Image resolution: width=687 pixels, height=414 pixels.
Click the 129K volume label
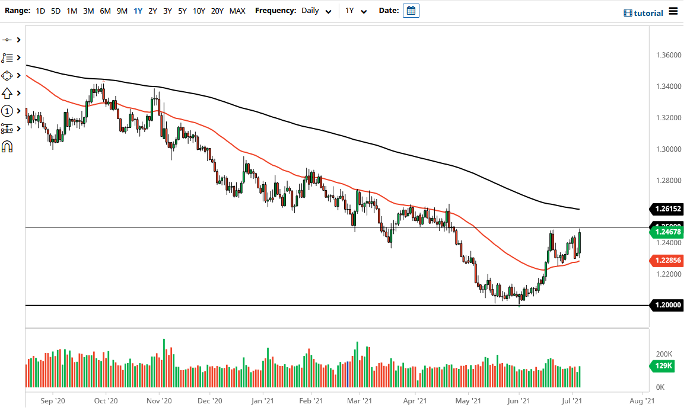click(664, 367)
